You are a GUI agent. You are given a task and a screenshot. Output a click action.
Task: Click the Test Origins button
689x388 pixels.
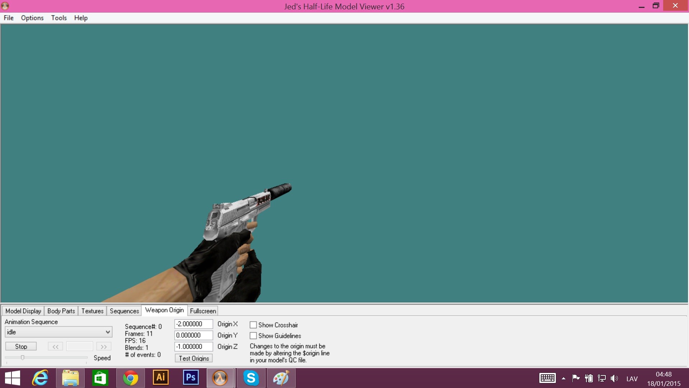pos(193,358)
